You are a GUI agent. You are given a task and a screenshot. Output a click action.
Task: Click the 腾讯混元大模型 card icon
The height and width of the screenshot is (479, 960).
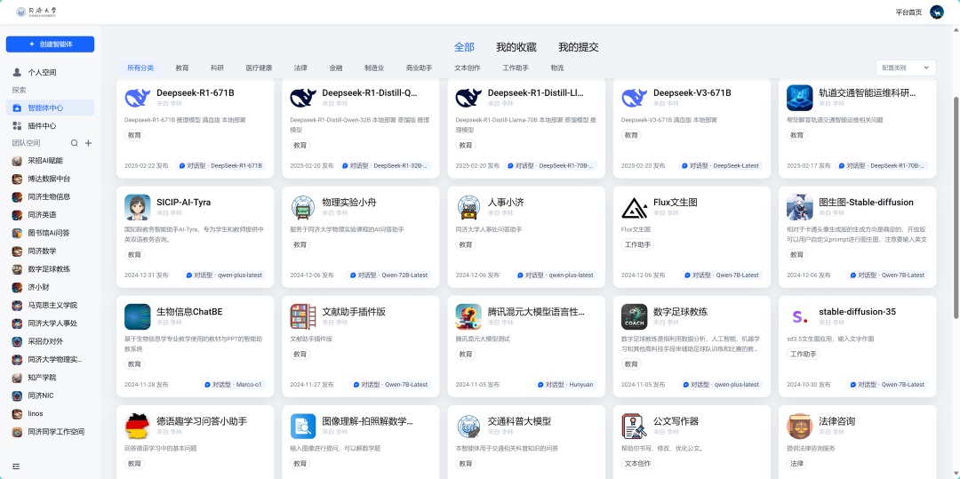469,317
